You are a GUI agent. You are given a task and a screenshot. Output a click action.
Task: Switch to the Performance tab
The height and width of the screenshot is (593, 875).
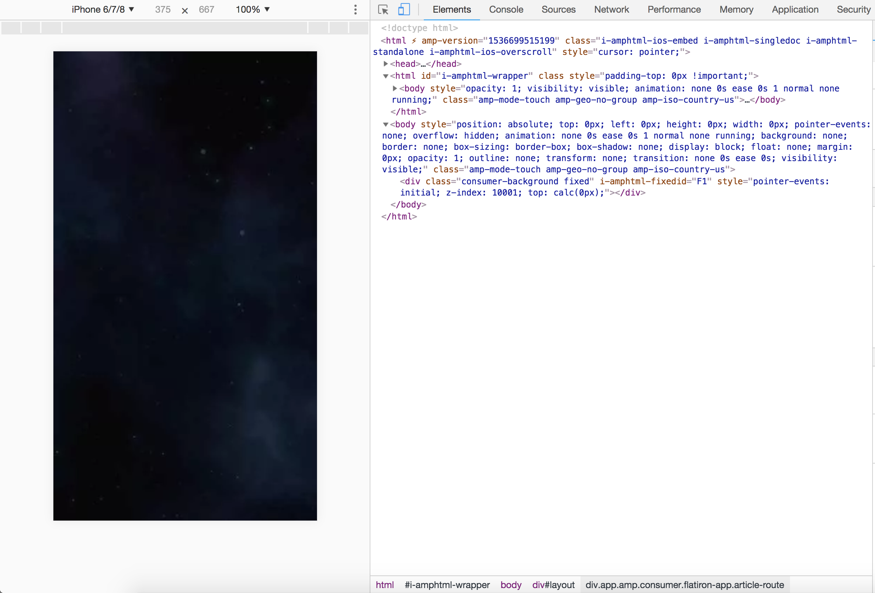[x=674, y=10]
